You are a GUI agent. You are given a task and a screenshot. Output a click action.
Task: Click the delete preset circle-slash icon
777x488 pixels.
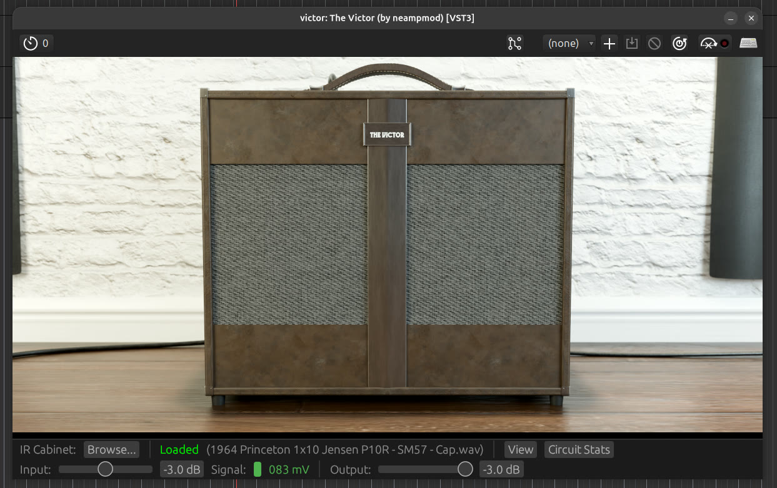click(x=654, y=43)
